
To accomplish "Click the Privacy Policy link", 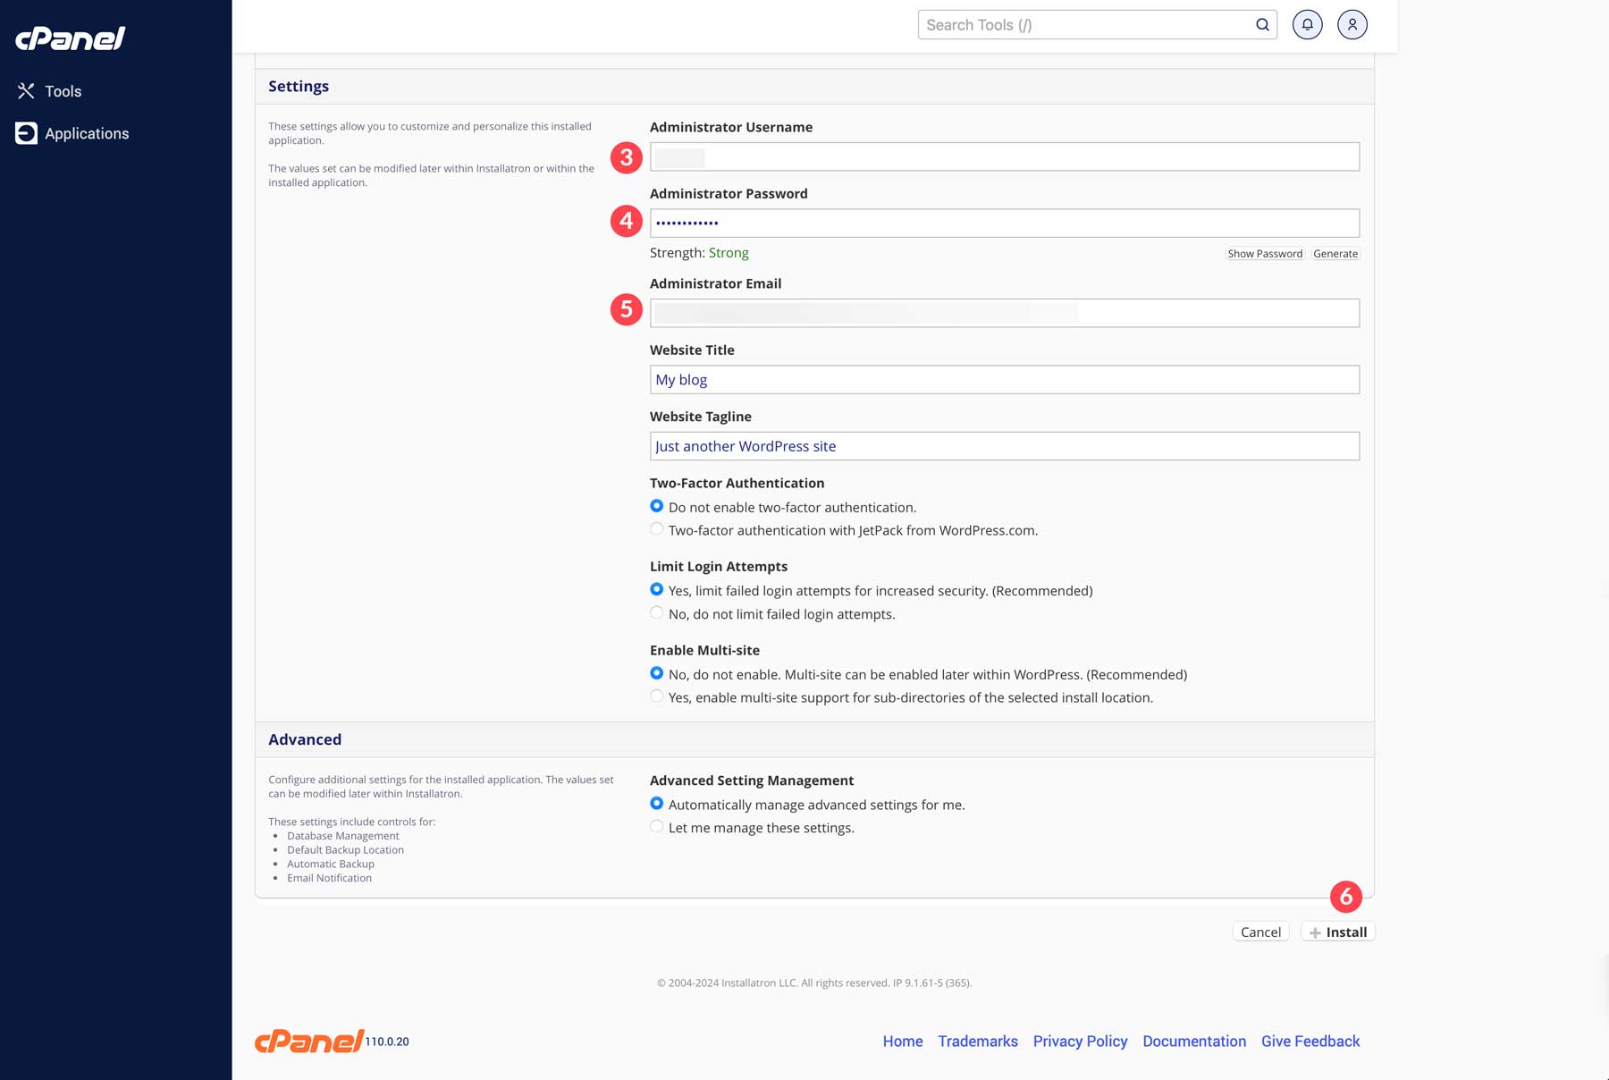I will click(1080, 1041).
